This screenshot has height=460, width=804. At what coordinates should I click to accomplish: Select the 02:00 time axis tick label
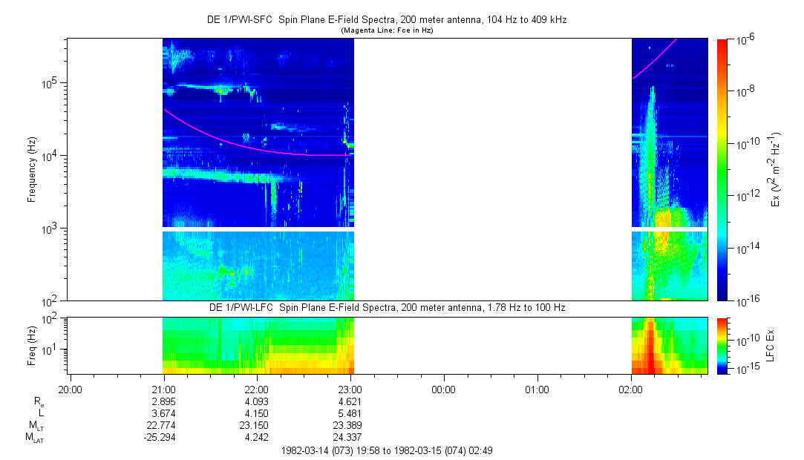pyautogui.click(x=631, y=388)
